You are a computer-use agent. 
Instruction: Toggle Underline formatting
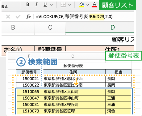coord(45,5)
